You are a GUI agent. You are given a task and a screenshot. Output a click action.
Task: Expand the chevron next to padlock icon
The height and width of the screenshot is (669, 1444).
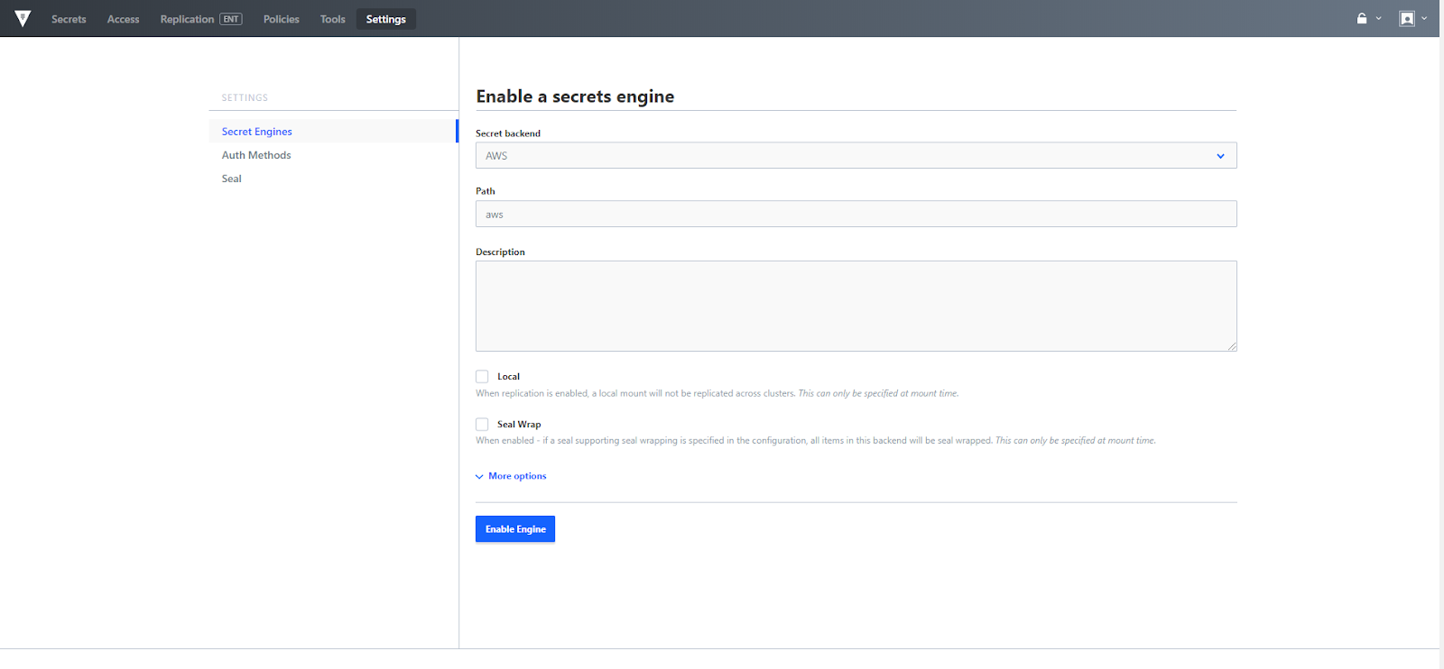[1379, 18]
